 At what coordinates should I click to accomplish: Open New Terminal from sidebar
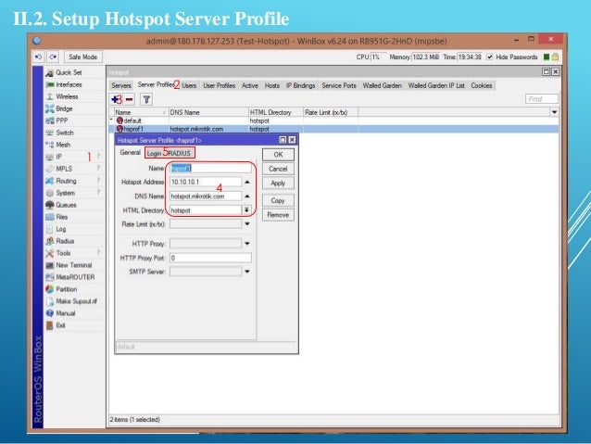click(x=73, y=265)
